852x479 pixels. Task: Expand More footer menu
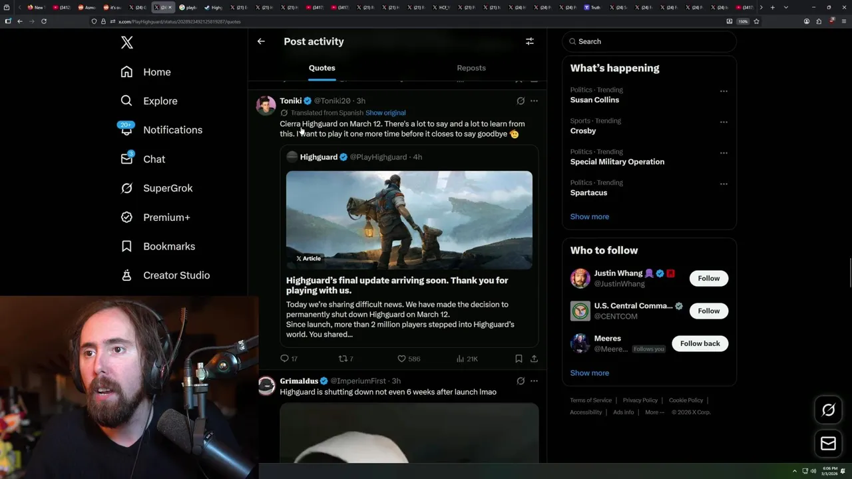(654, 412)
